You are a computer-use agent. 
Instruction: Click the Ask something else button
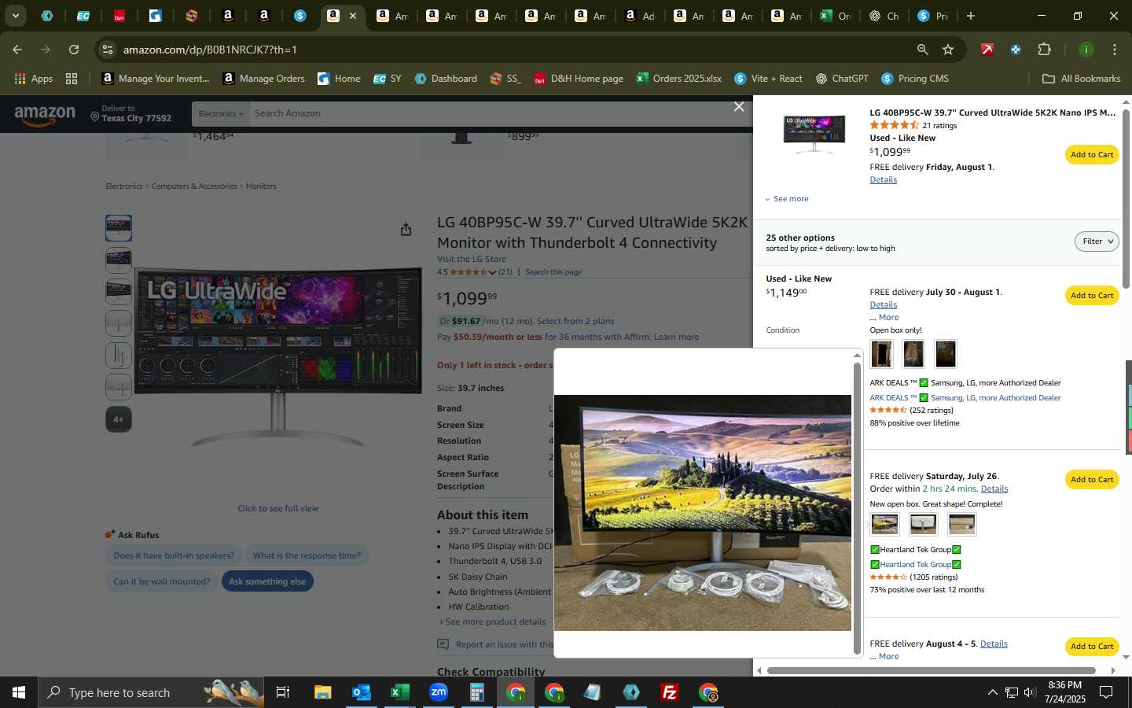[267, 582]
